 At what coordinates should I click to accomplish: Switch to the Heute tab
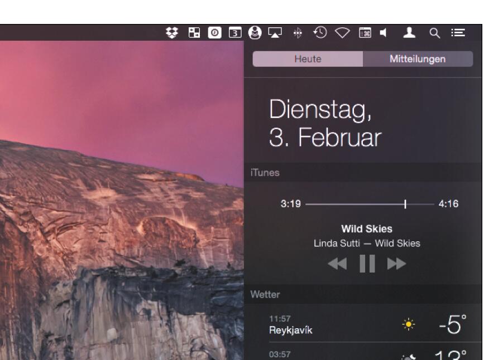click(x=308, y=59)
